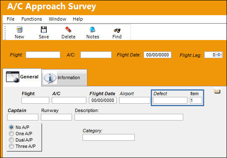Click the Captain input field
The image size is (227, 158).
23,117
